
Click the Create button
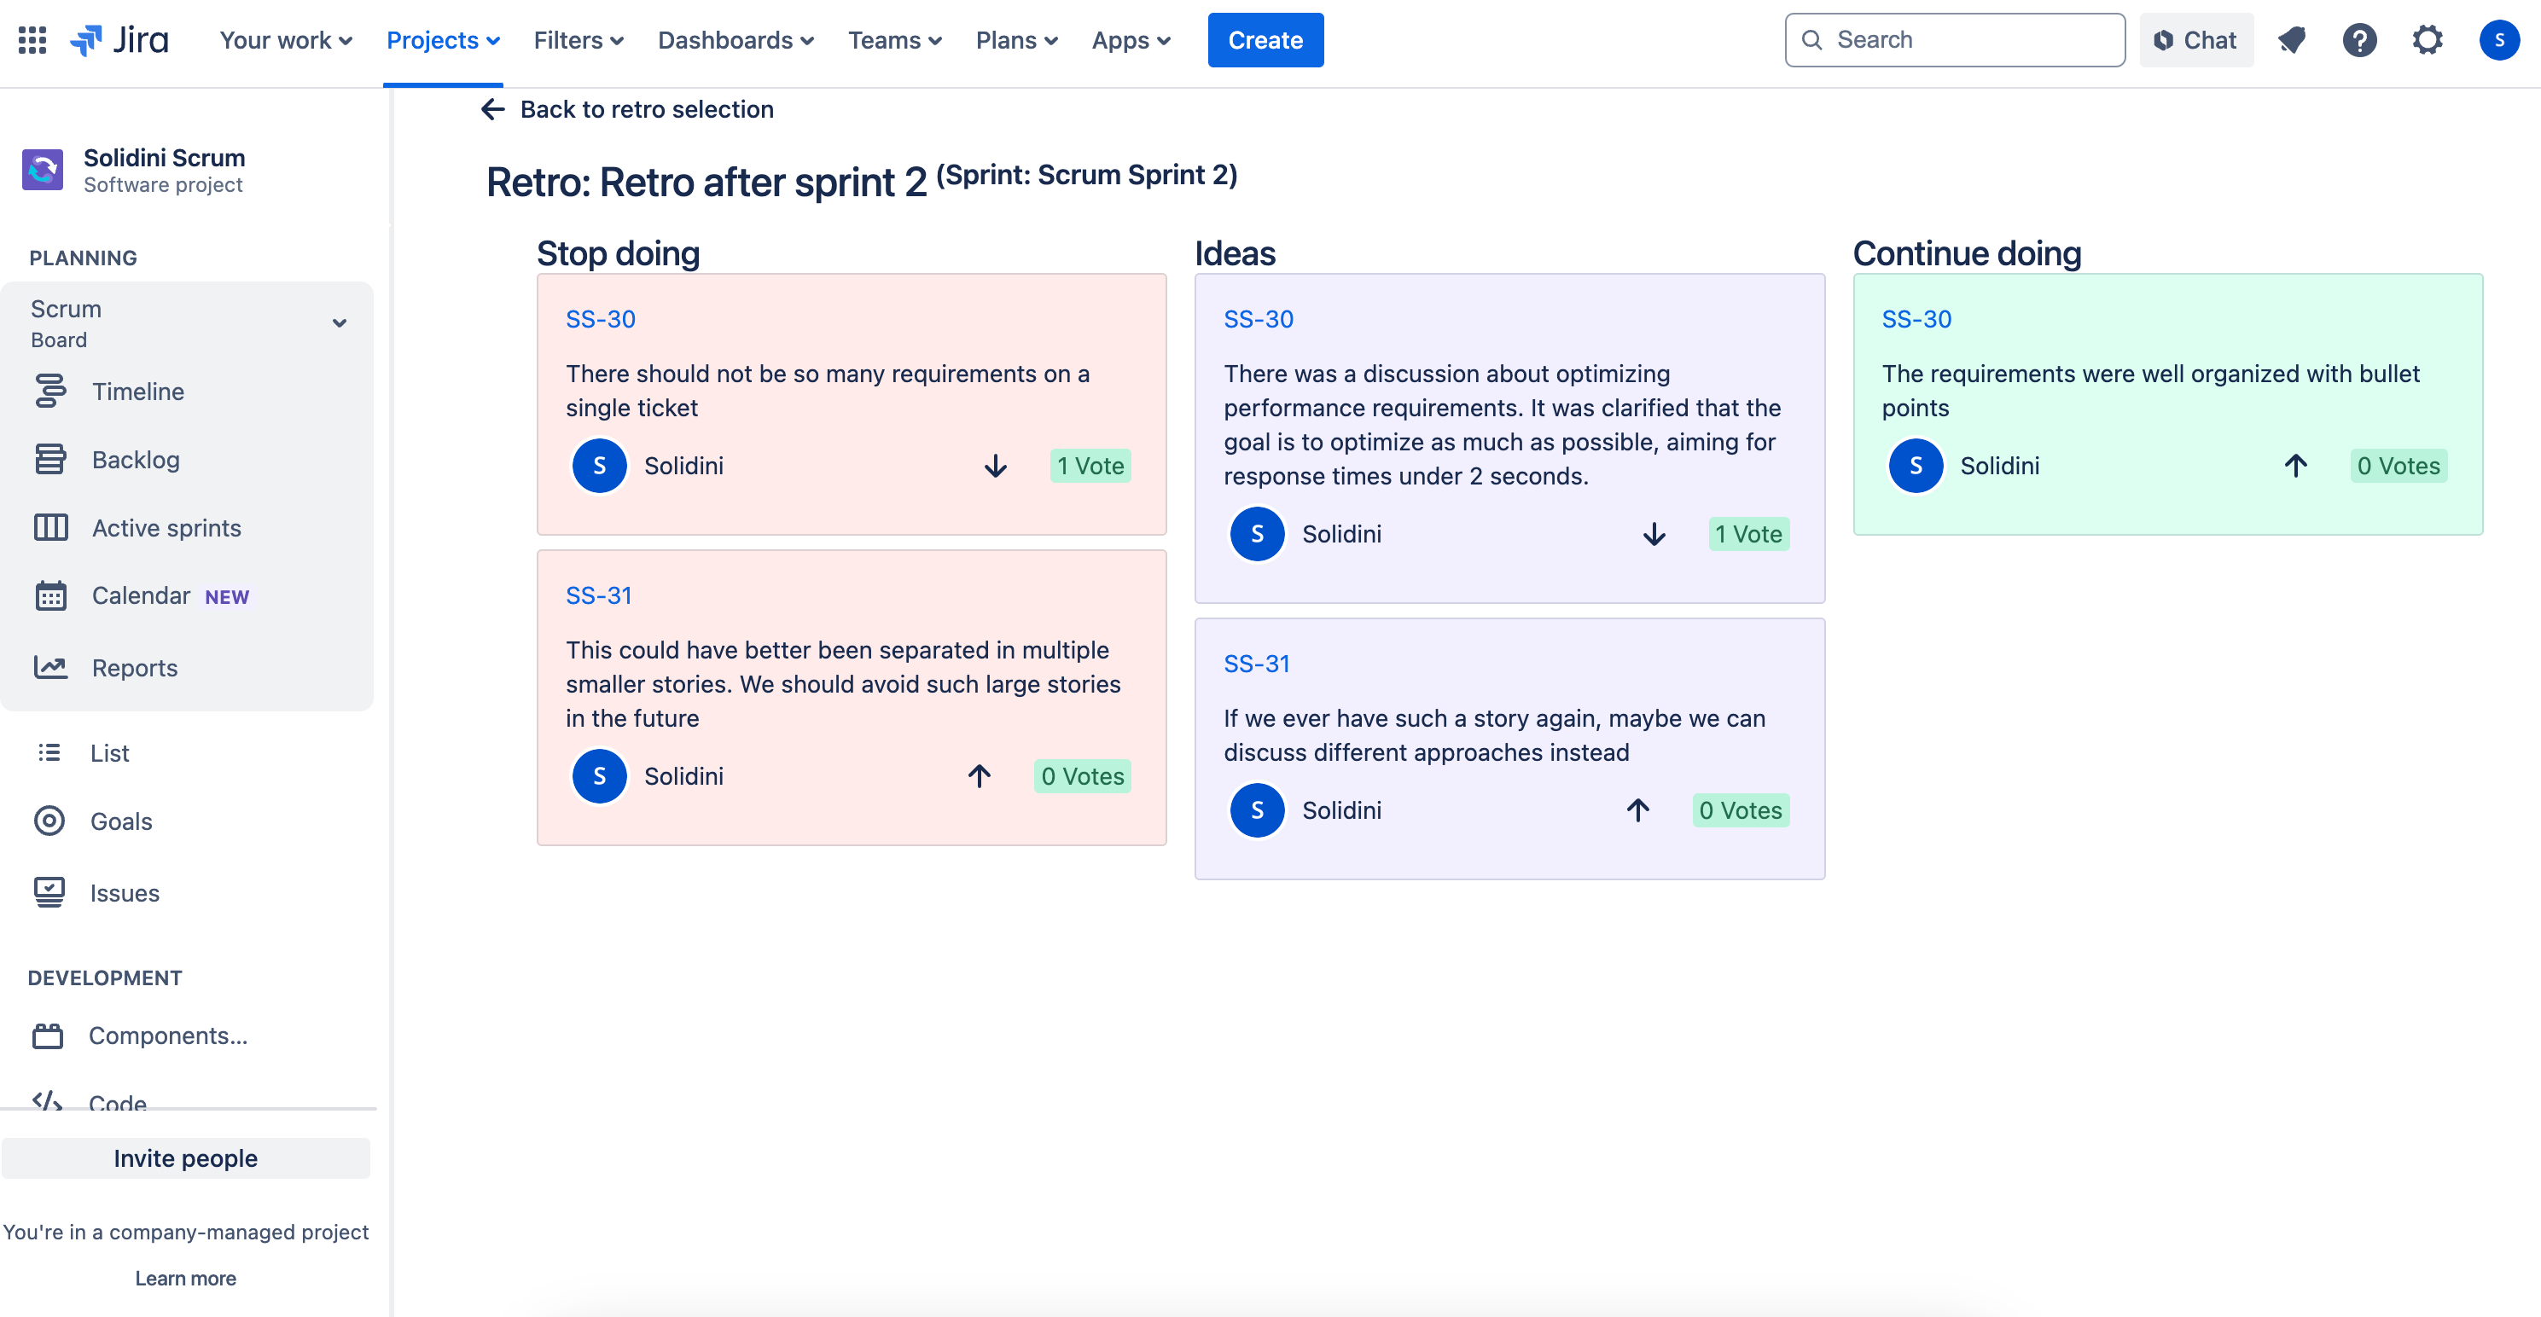pos(1265,40)
